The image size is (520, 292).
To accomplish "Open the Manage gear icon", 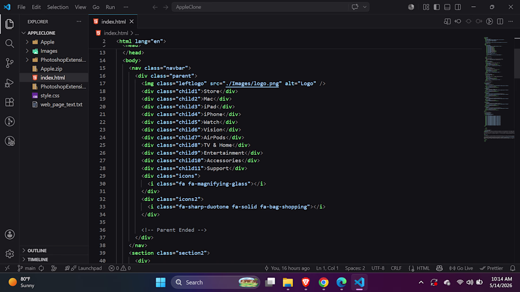I will coord(9,254).
